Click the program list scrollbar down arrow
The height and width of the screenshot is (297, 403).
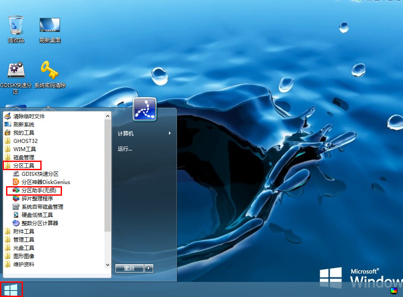(108, 265)
